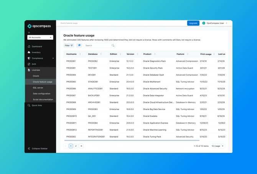Click the Inventory cloud icon

[x=29, y=52]
